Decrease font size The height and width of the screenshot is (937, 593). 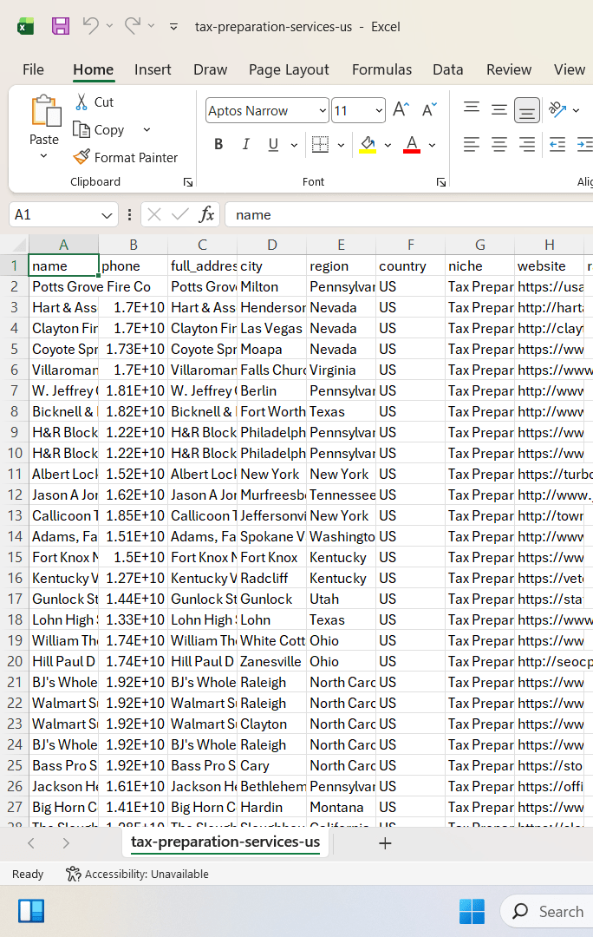click(x=429, y=109)
